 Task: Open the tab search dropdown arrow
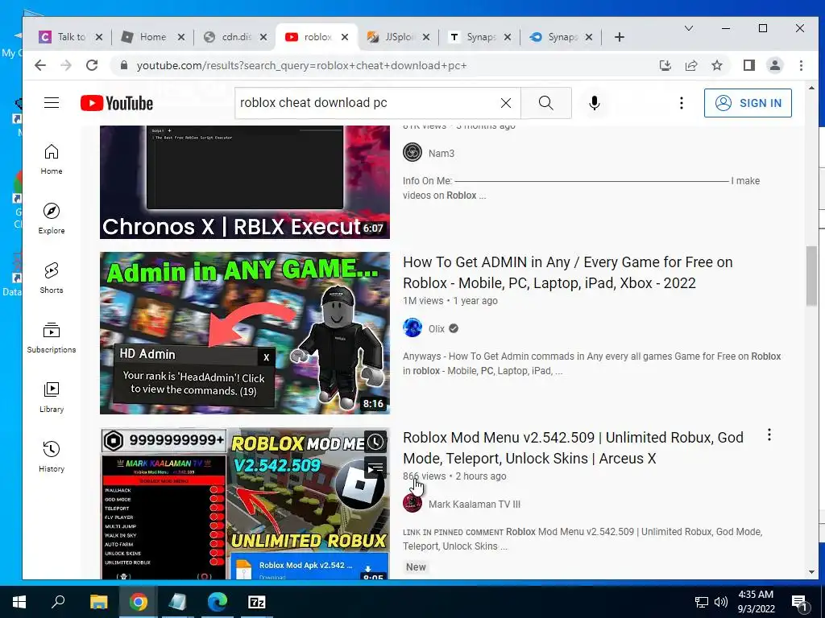coord(688,28)
